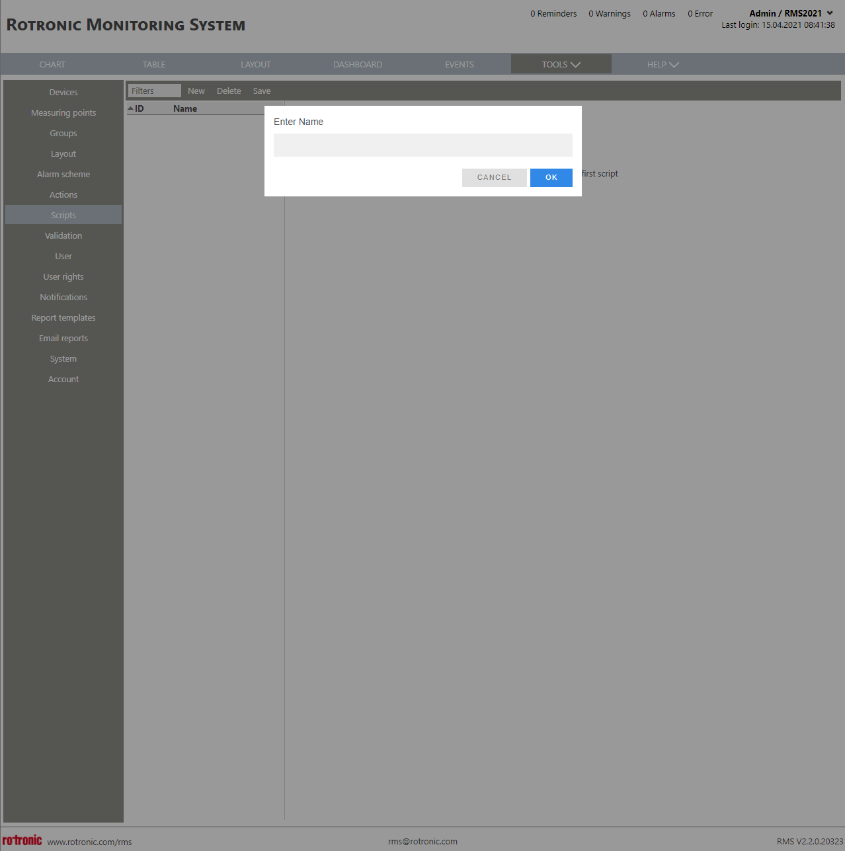Select Devices in the sidebar

(63, 92)
